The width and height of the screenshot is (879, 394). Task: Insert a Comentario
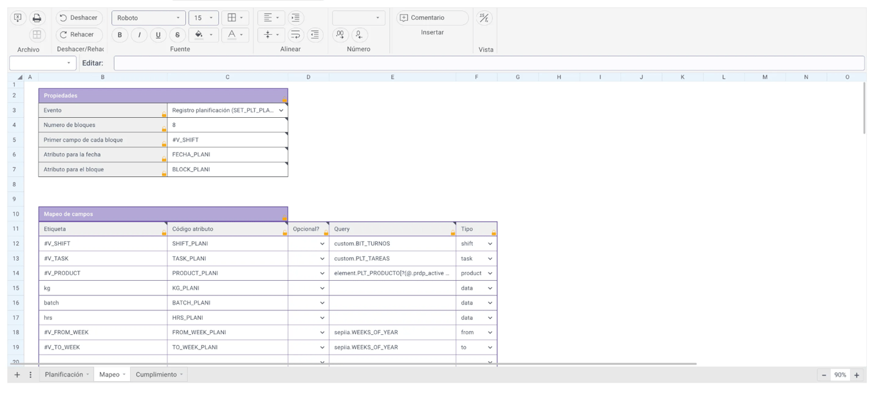pos(432,18)
